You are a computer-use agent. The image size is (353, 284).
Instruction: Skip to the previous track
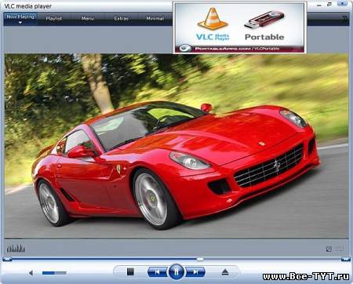[158, 272]
